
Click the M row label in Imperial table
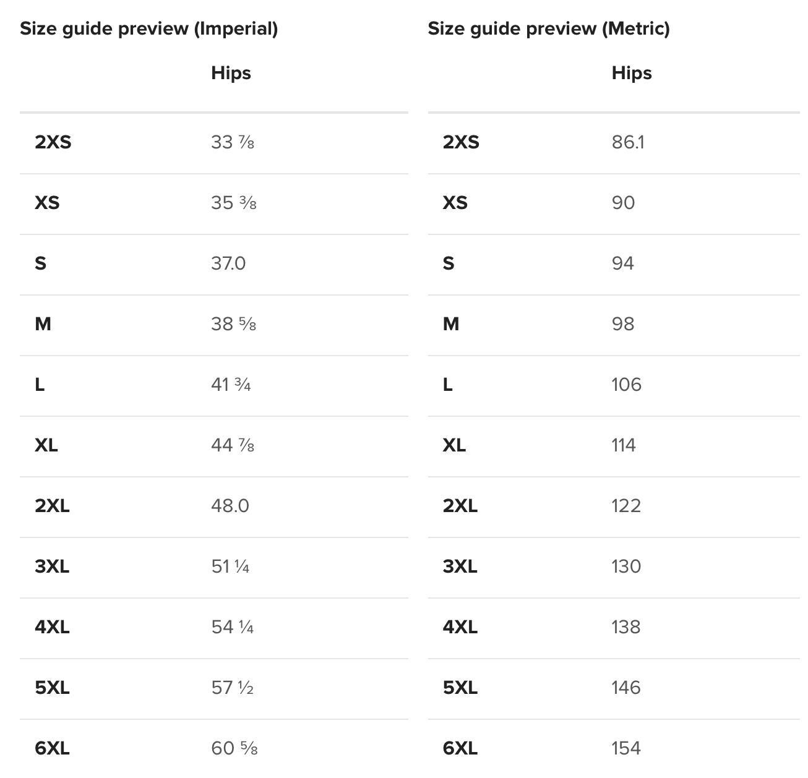[43, 324]
